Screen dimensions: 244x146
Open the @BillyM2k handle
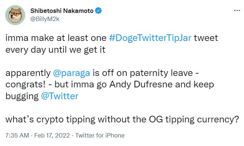45,19
